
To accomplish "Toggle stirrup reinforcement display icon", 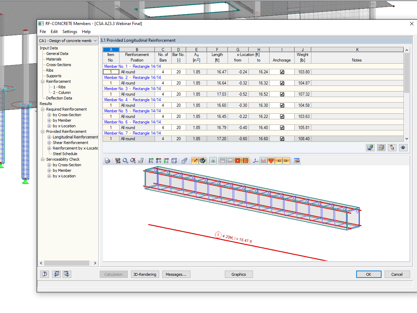I will point(245,161).
